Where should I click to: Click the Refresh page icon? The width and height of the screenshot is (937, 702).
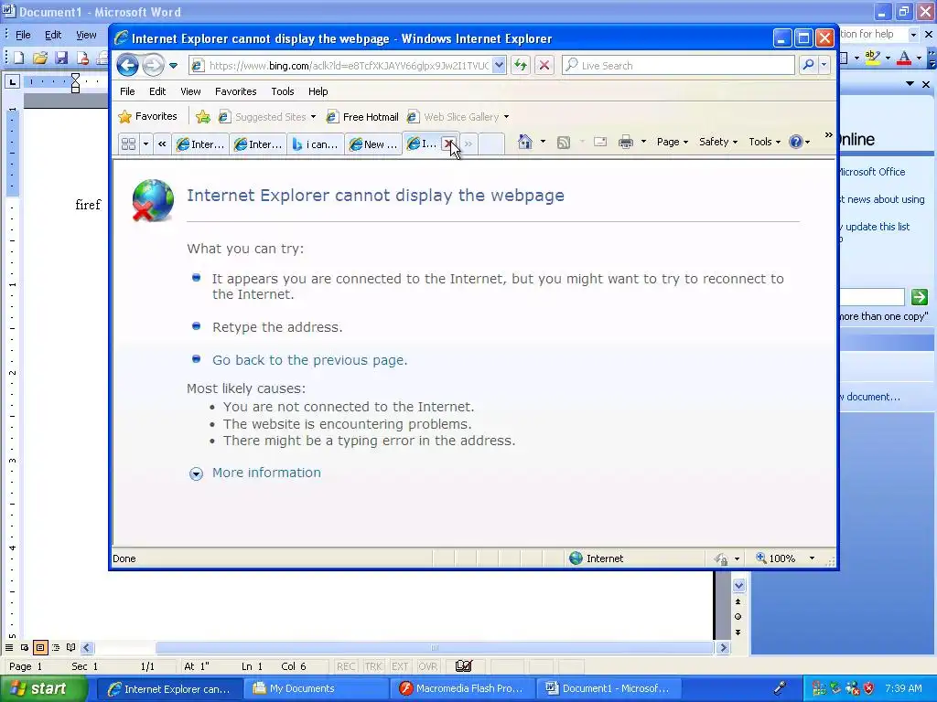[521, 66]
